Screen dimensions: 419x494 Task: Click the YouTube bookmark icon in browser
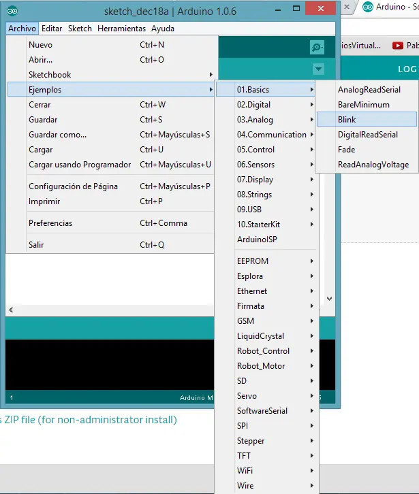(398, 46)
